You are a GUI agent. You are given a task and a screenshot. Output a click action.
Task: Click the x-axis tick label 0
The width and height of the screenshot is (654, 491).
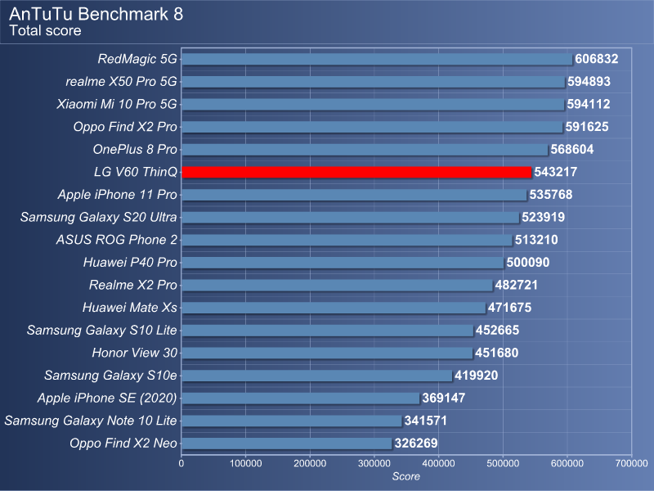pos(181,463)
